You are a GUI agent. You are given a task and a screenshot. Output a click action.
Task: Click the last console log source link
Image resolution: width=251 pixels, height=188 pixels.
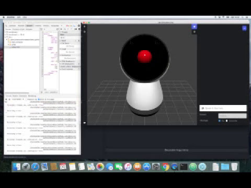(x=53, y=148)
